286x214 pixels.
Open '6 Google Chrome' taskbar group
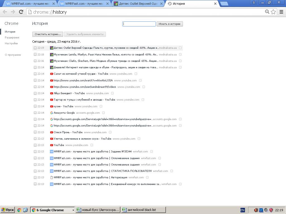pyautogui.click(x=52, y=210)
